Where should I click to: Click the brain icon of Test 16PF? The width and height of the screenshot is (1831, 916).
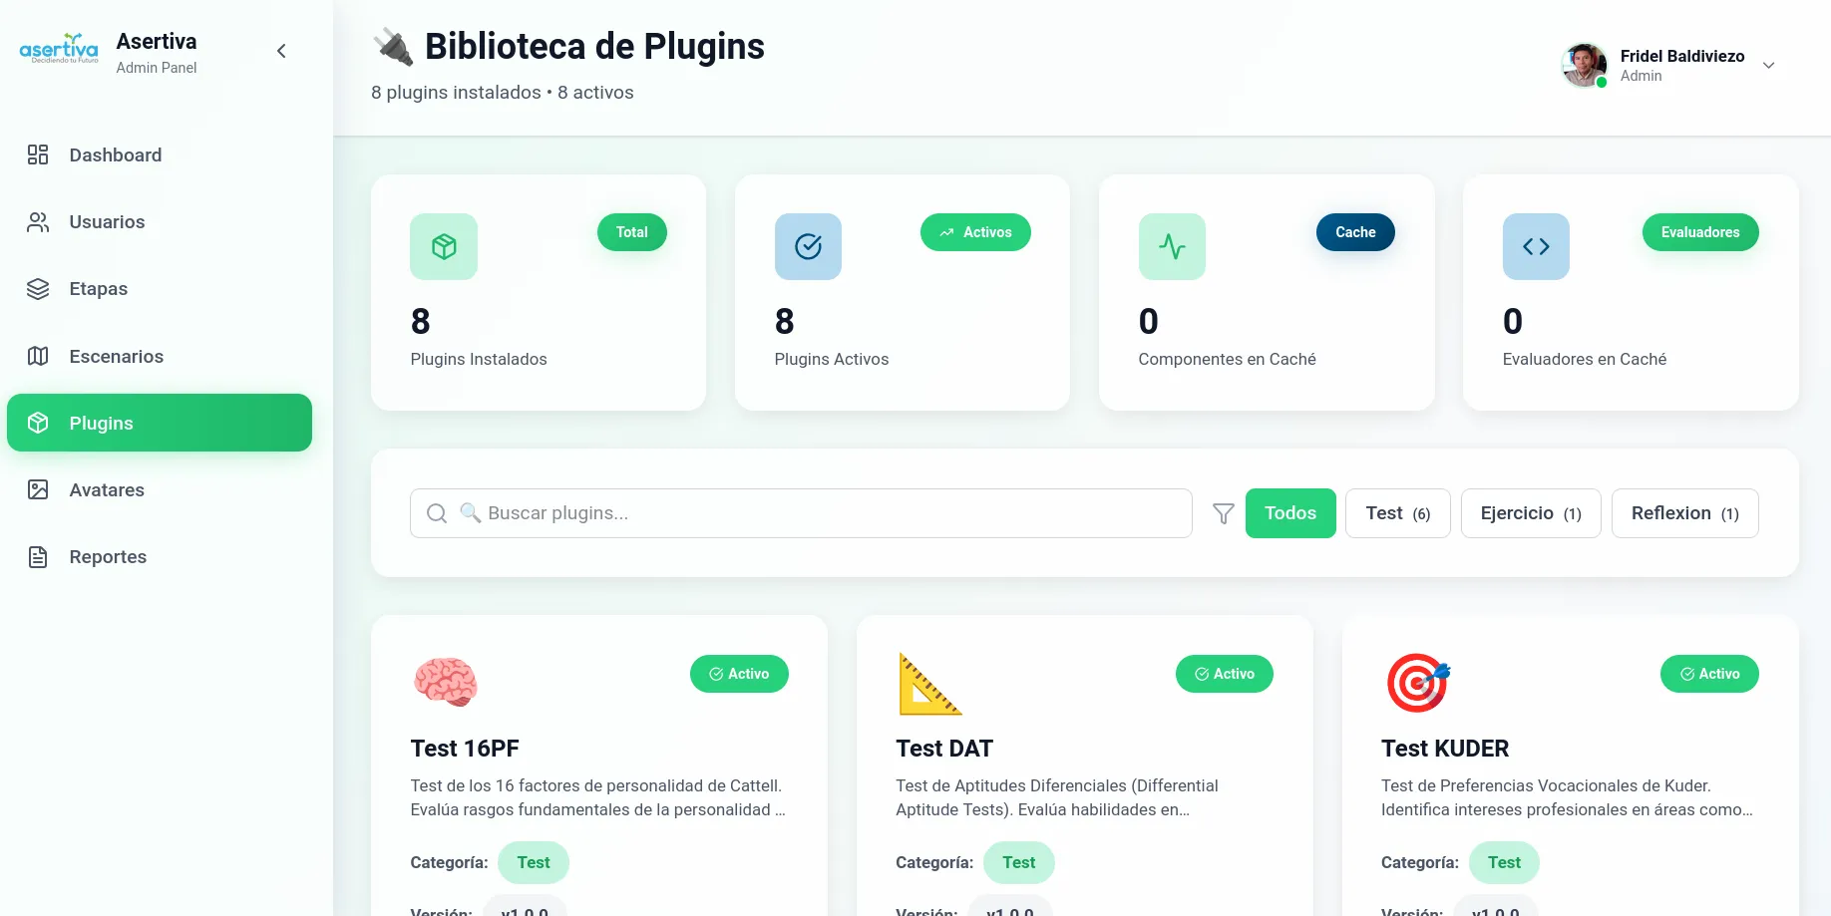tap(445, 683)
